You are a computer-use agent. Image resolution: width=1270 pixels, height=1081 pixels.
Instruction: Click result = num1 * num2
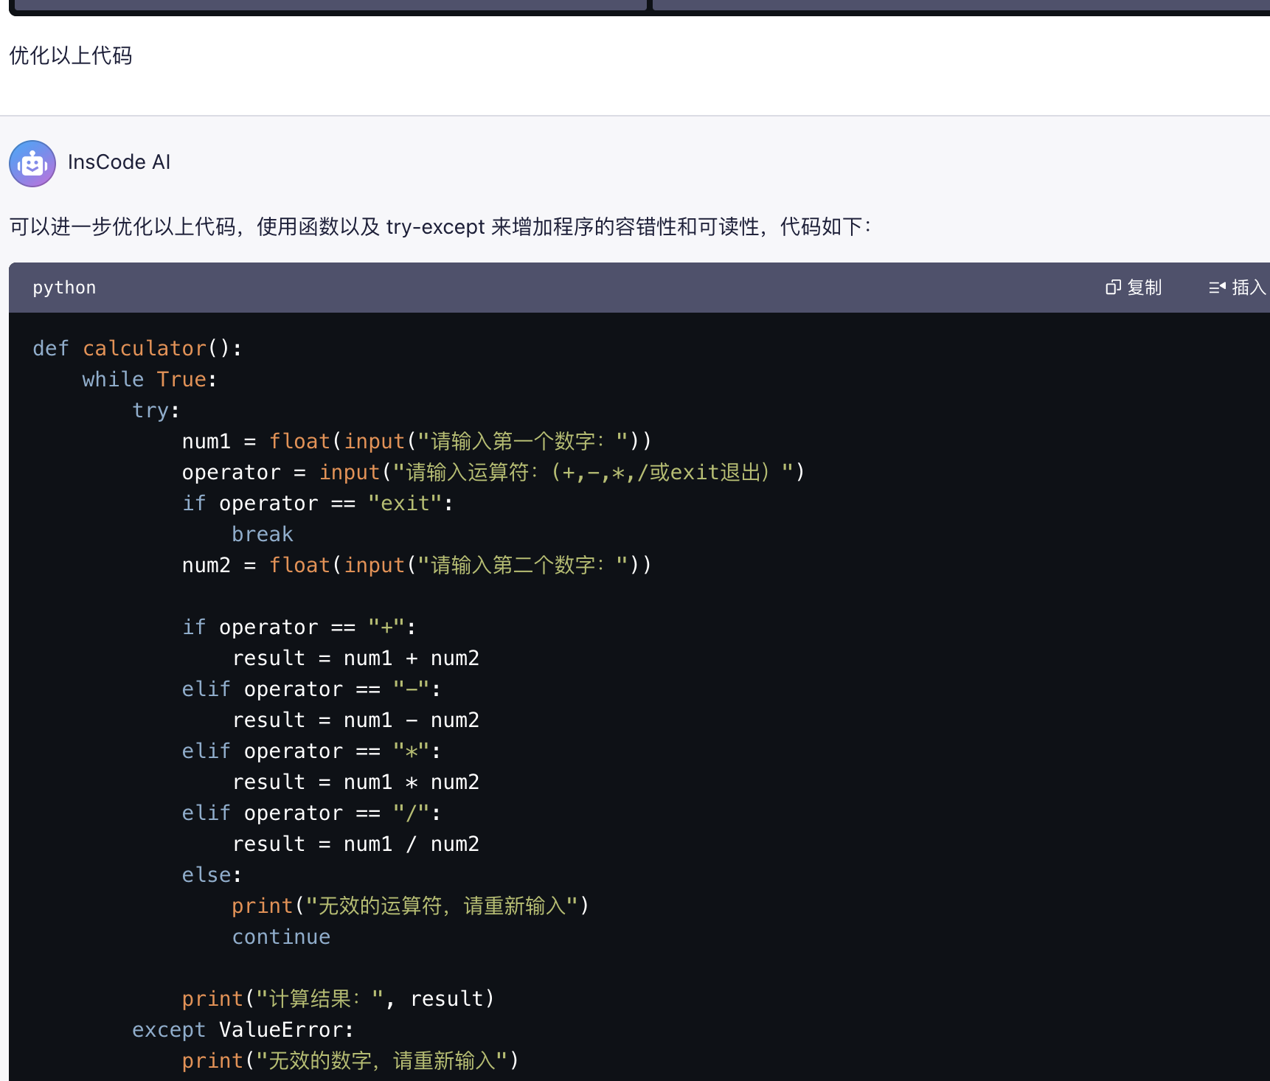(356, 782)
